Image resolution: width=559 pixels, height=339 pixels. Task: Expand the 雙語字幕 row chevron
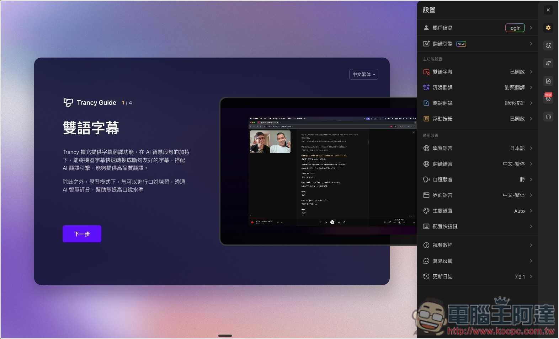click(531, 72)
